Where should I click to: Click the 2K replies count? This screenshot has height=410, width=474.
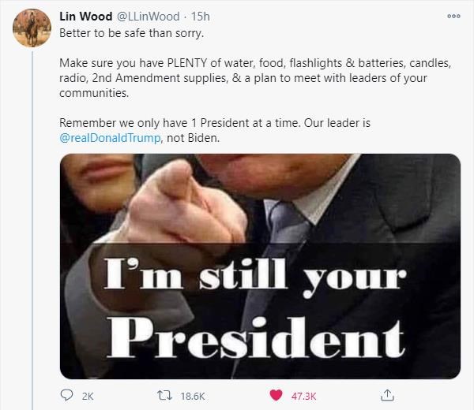click(88, 396)
